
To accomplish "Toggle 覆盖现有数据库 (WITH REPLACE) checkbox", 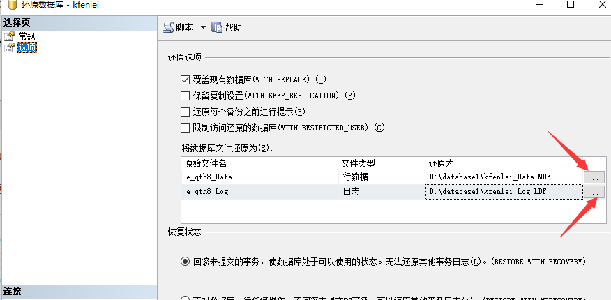I will click(x=186, y=80).
